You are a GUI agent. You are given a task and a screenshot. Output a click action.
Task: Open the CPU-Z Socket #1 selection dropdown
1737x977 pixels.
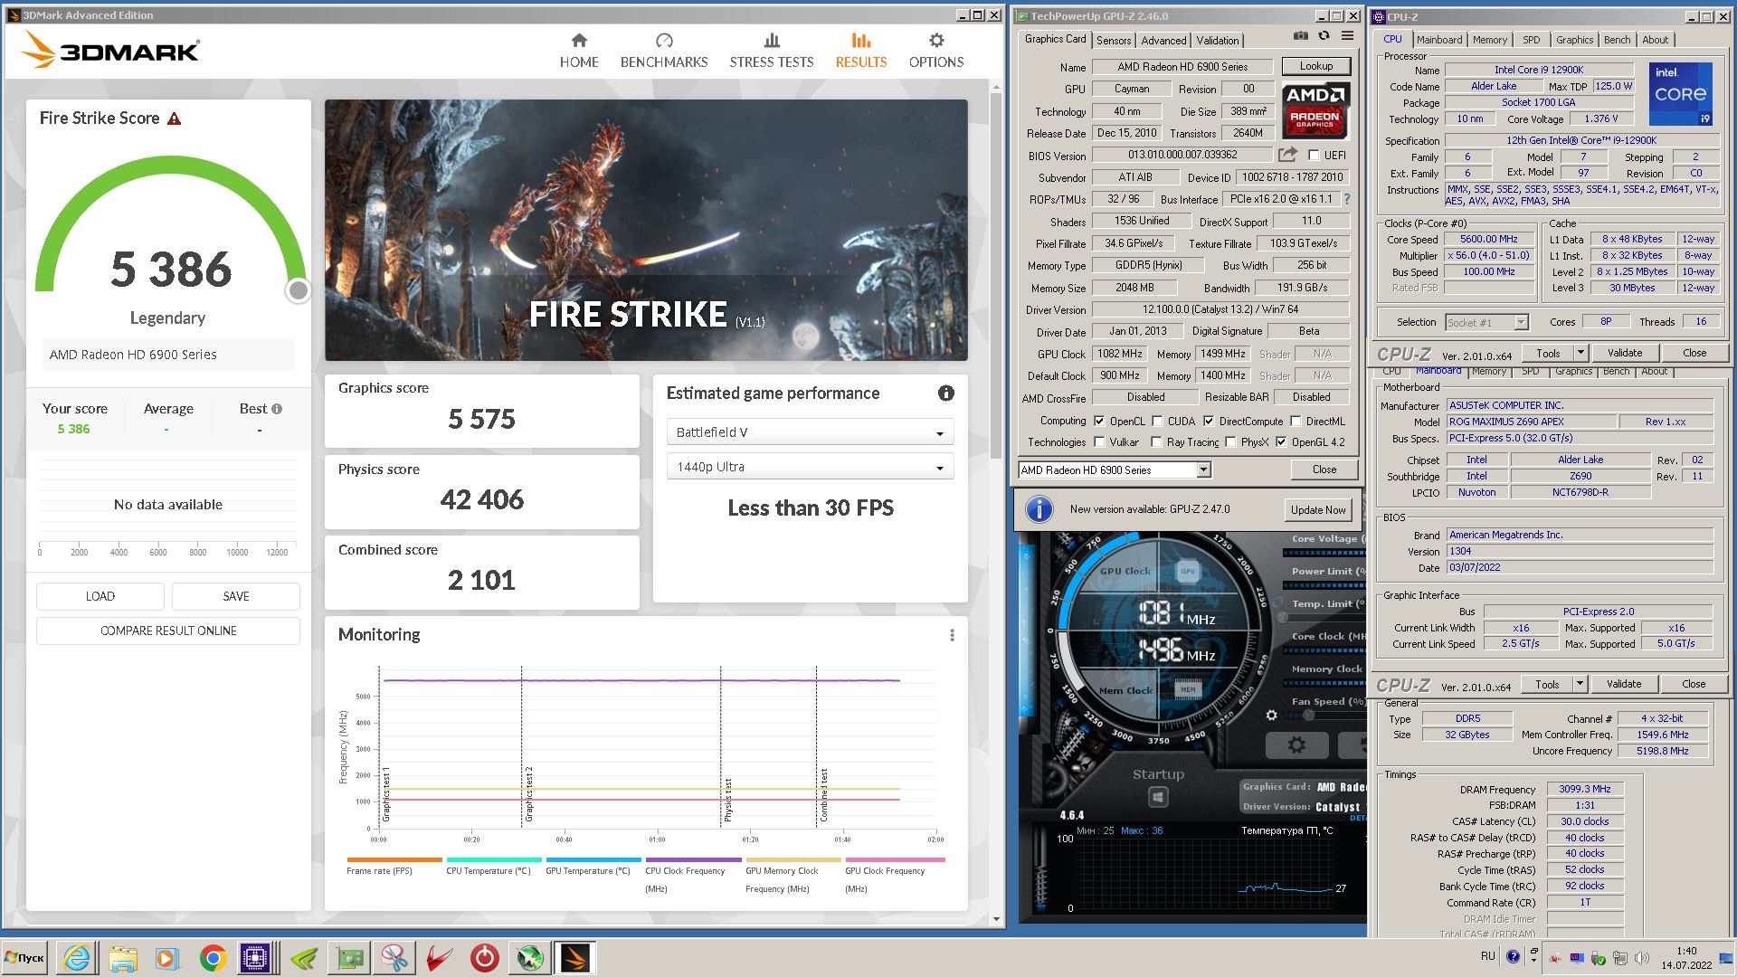[1486, 322]
